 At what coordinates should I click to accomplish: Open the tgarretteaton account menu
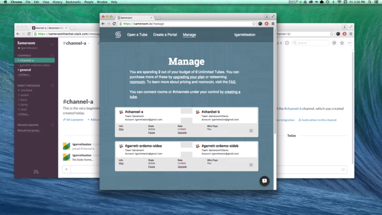tap(245, 35)
